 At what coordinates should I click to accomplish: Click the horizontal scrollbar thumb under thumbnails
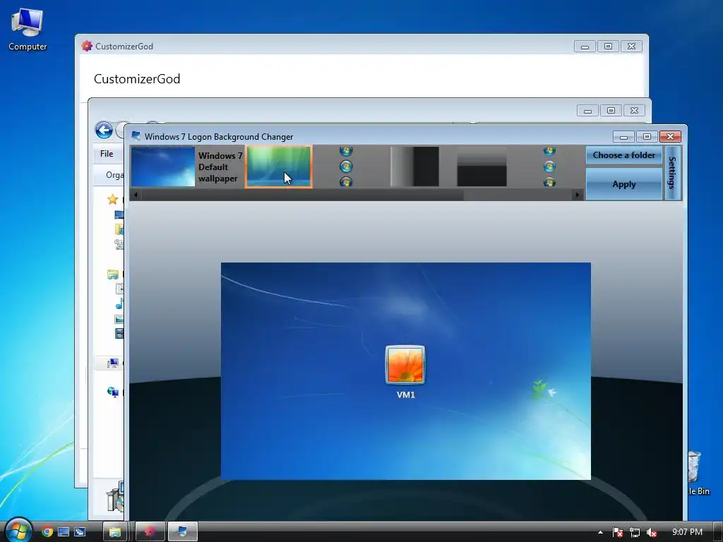point(303,195)
